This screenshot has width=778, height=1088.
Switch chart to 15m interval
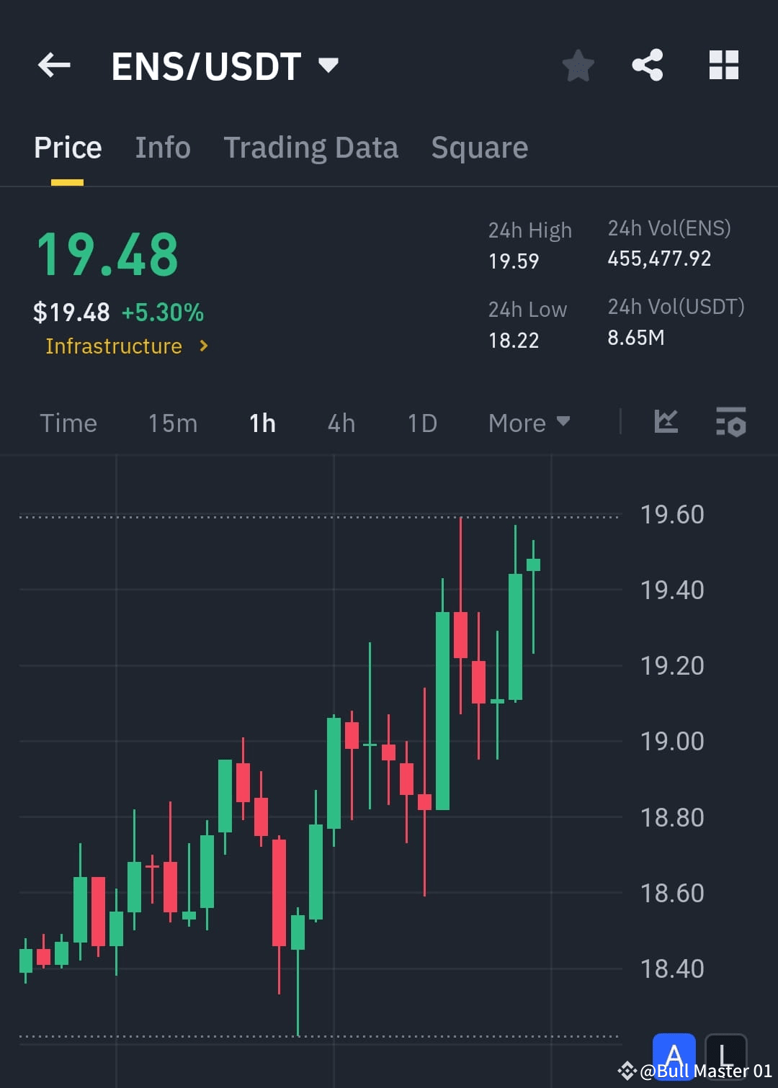tap(172, 423)
